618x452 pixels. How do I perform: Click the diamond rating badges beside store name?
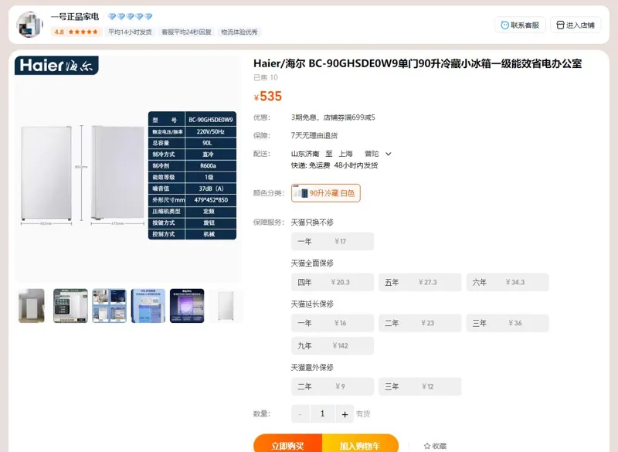coord(130,16)
